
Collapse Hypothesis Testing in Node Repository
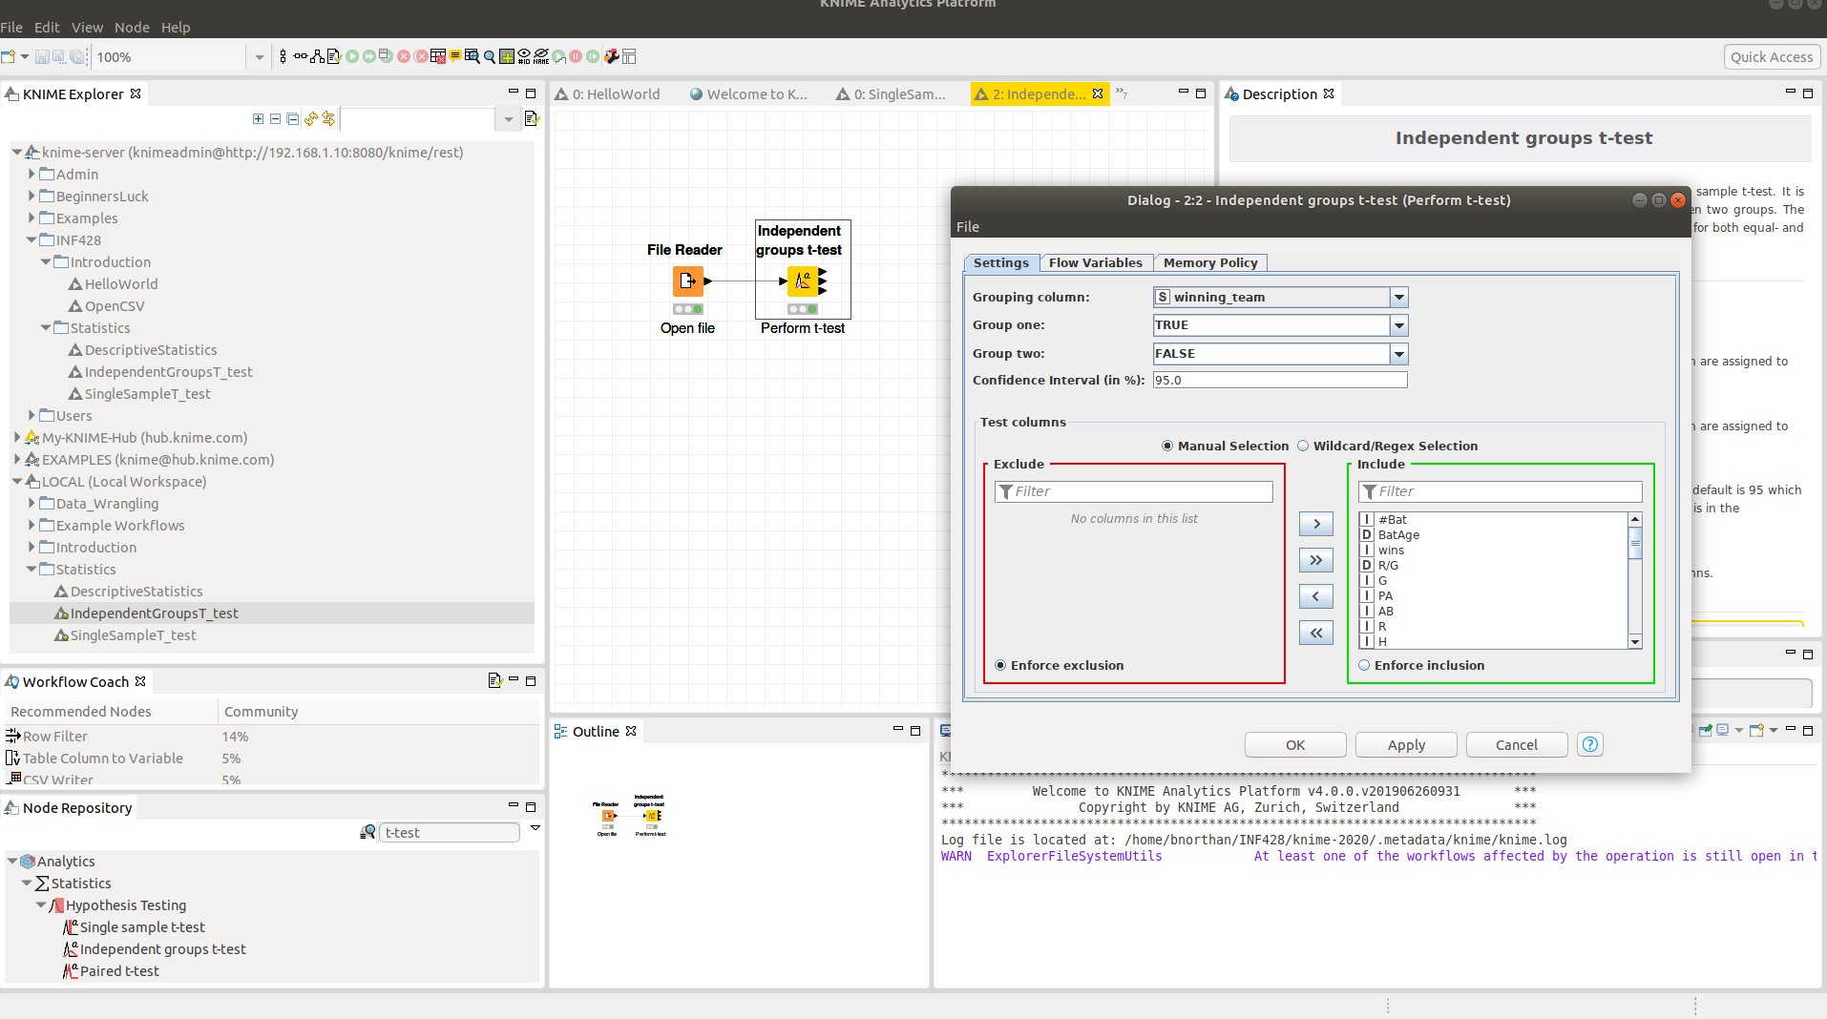(40, 905)
